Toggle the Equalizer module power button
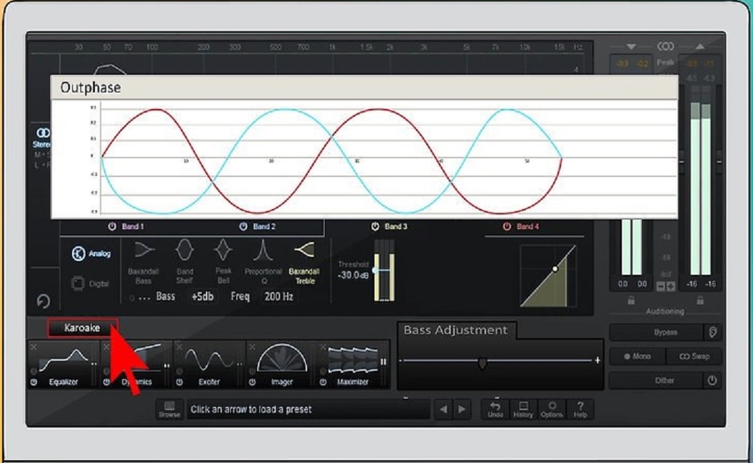Screen dimensions: 753x463 coord(33,382)
